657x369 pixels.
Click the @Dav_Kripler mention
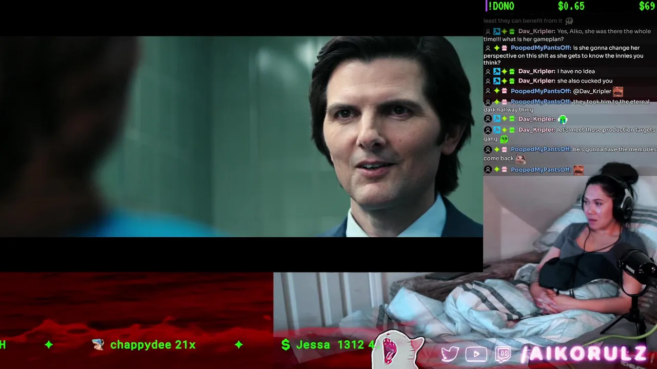pos(592,91)
